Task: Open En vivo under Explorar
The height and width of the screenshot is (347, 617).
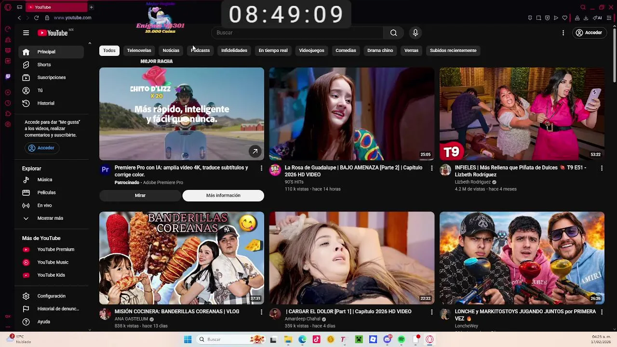Action: [51, 206]
